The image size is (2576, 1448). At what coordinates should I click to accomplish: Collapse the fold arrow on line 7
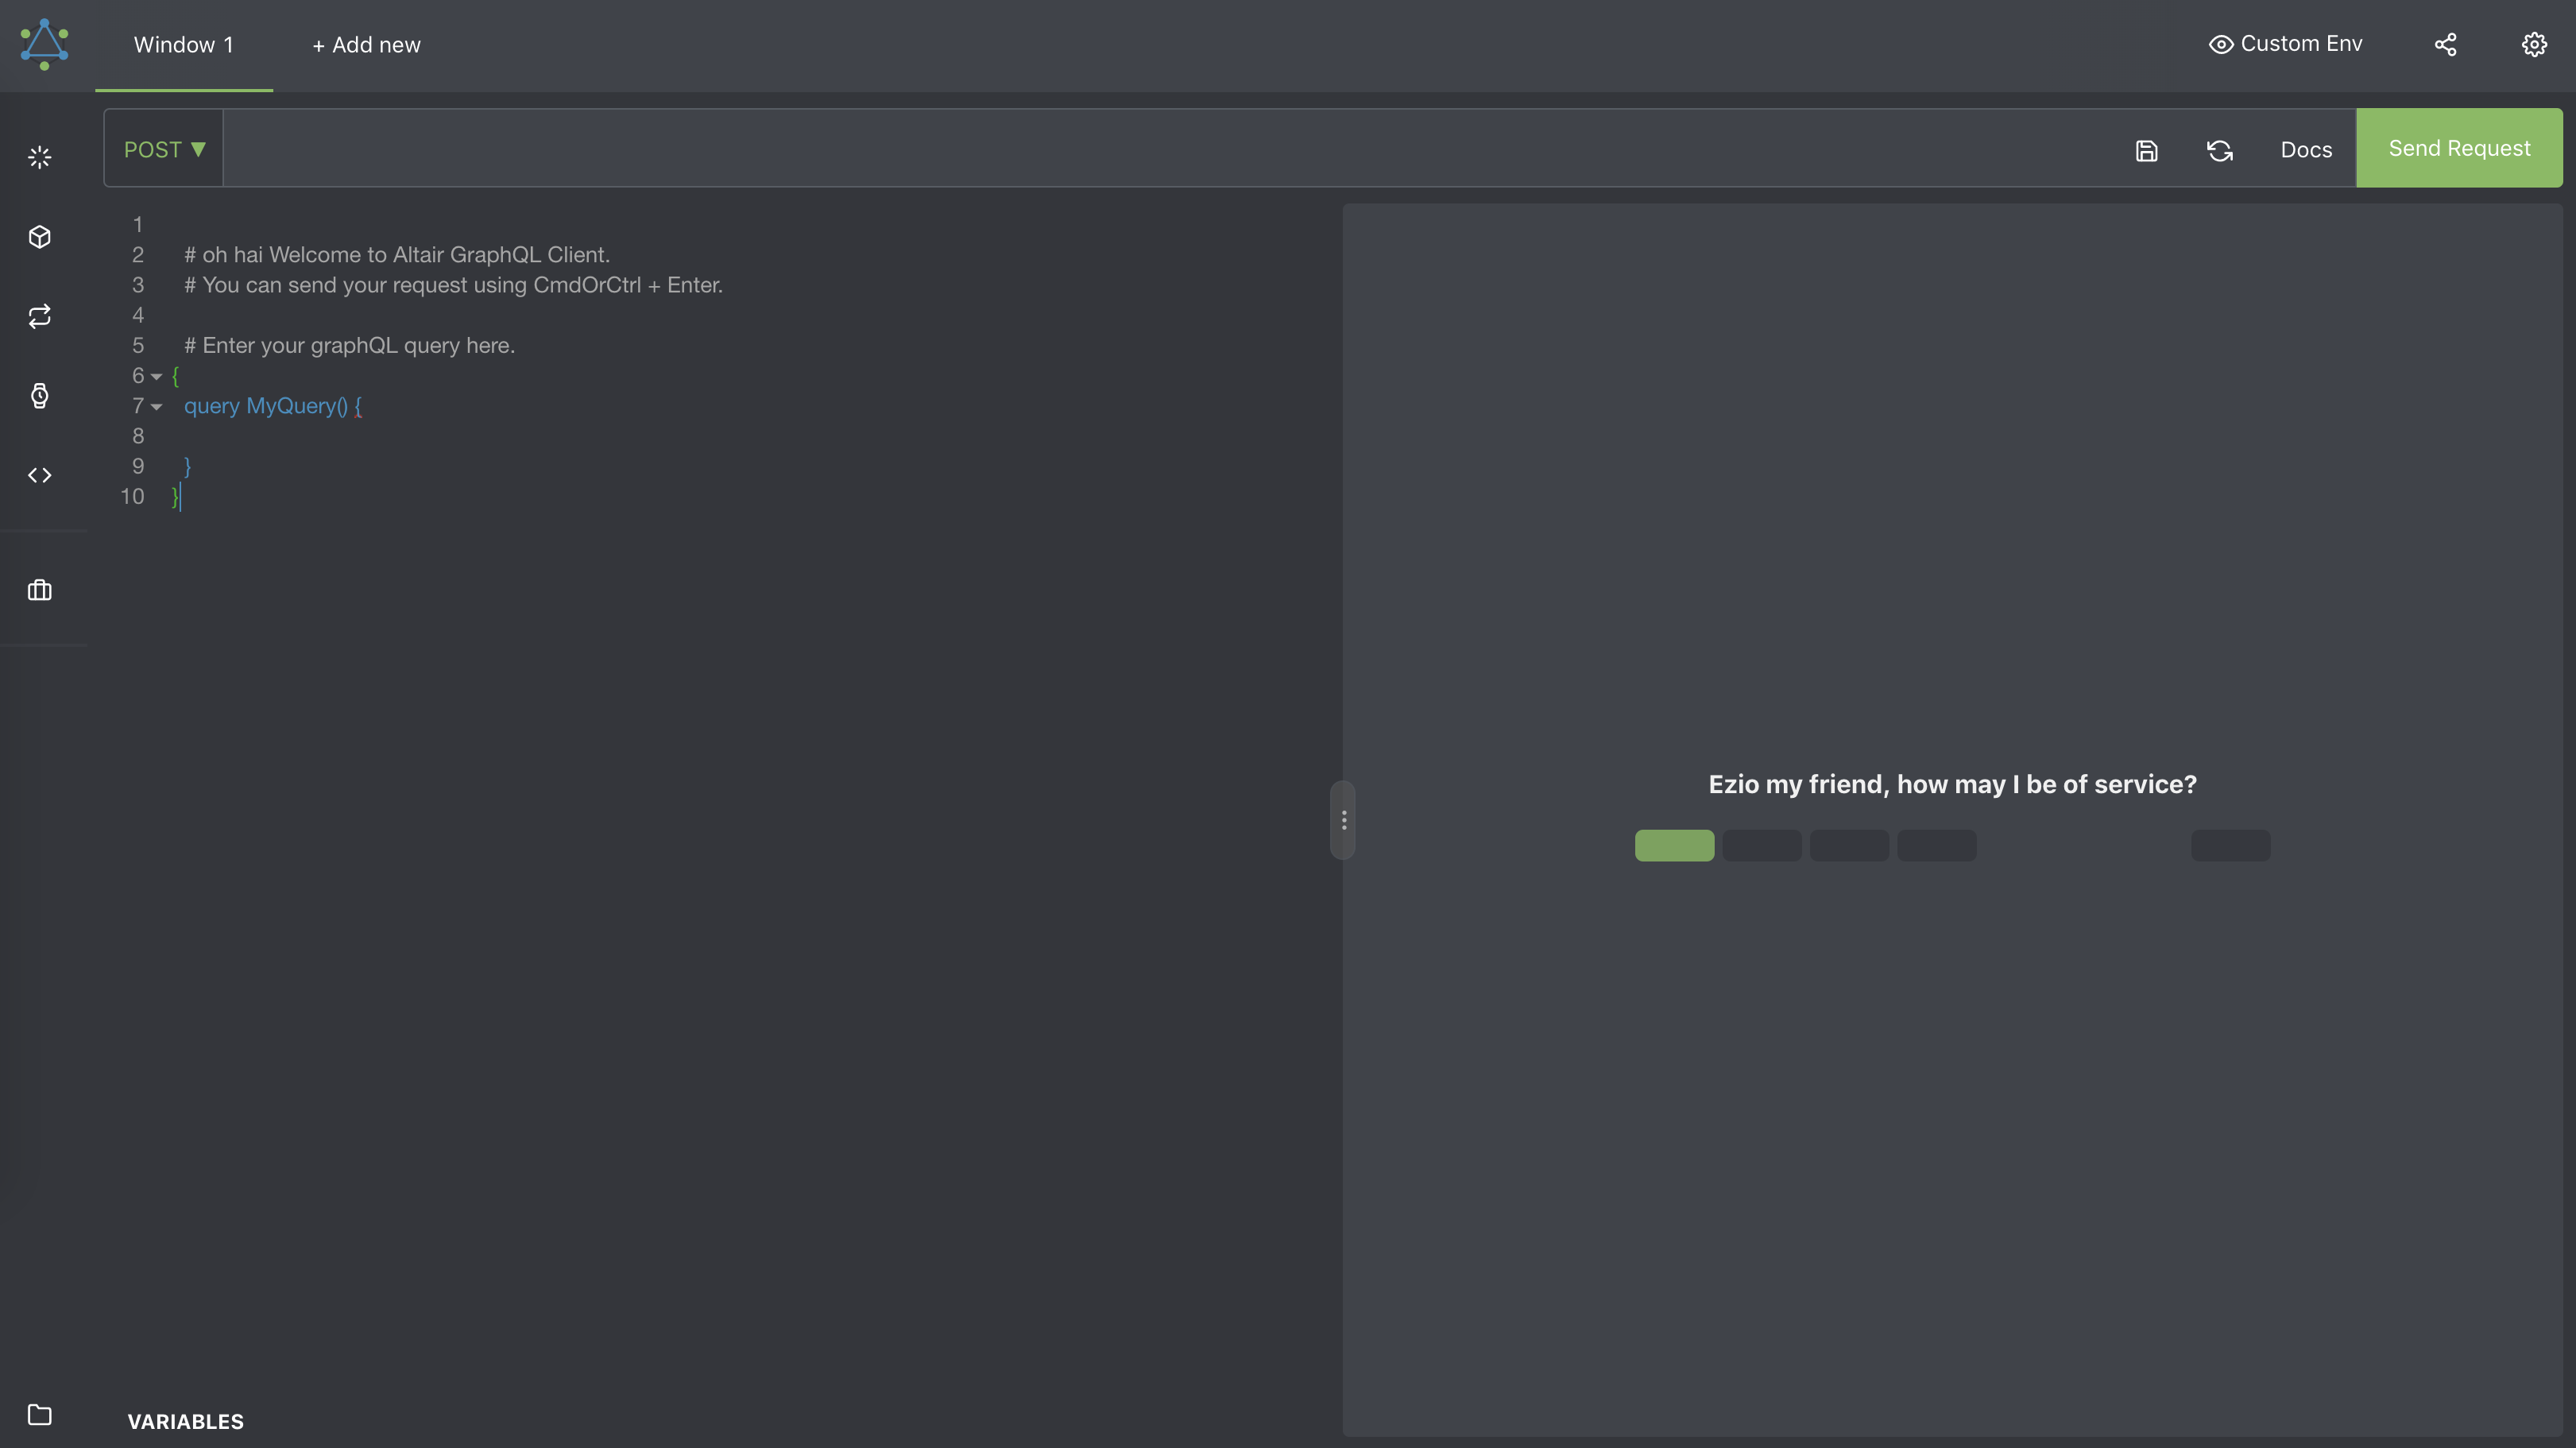(156, 407)
